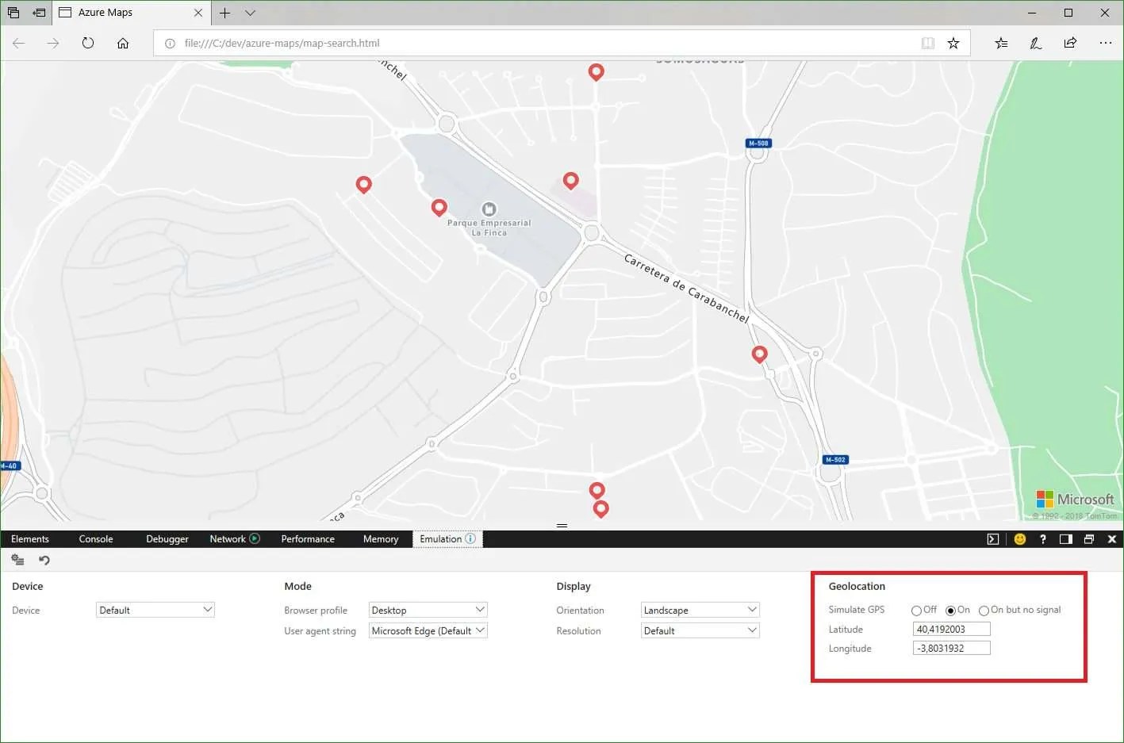Share this page from the browser toolbar
The image size is (1124, 743).
1070,43
